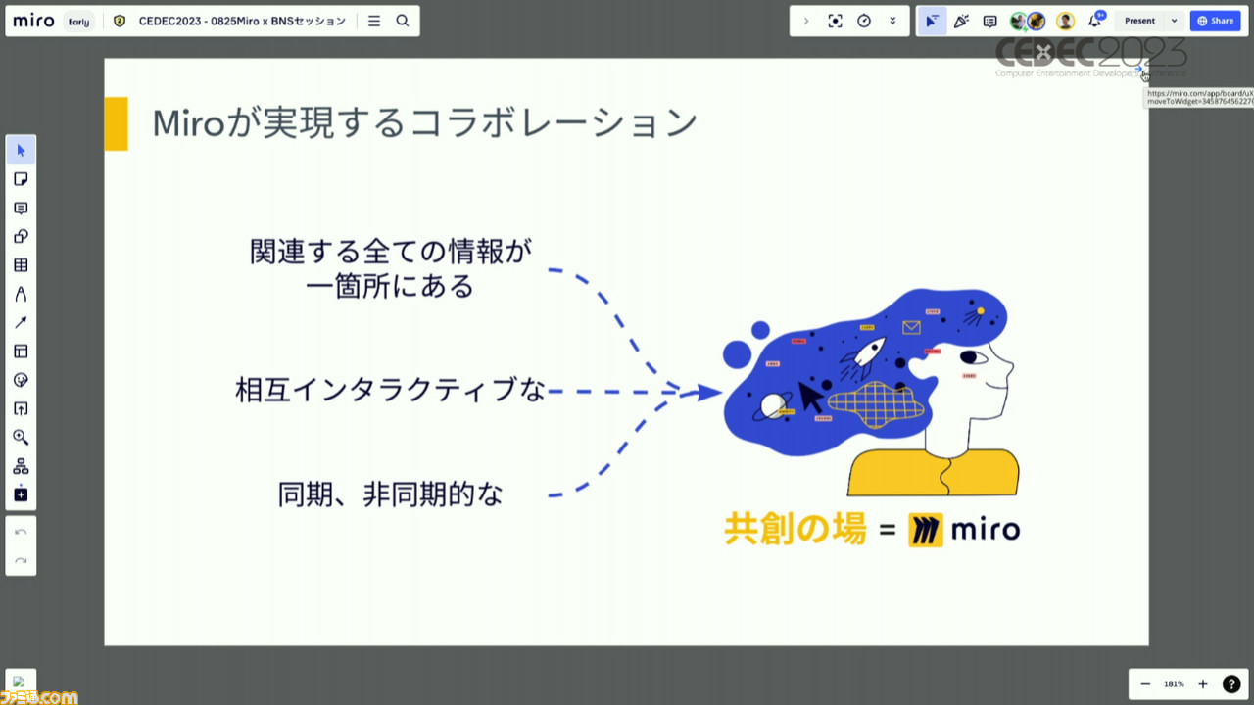Open the main hamburger menu
Image resolution: width=1254 pixels, height=705 pixels.
point(374,21)
